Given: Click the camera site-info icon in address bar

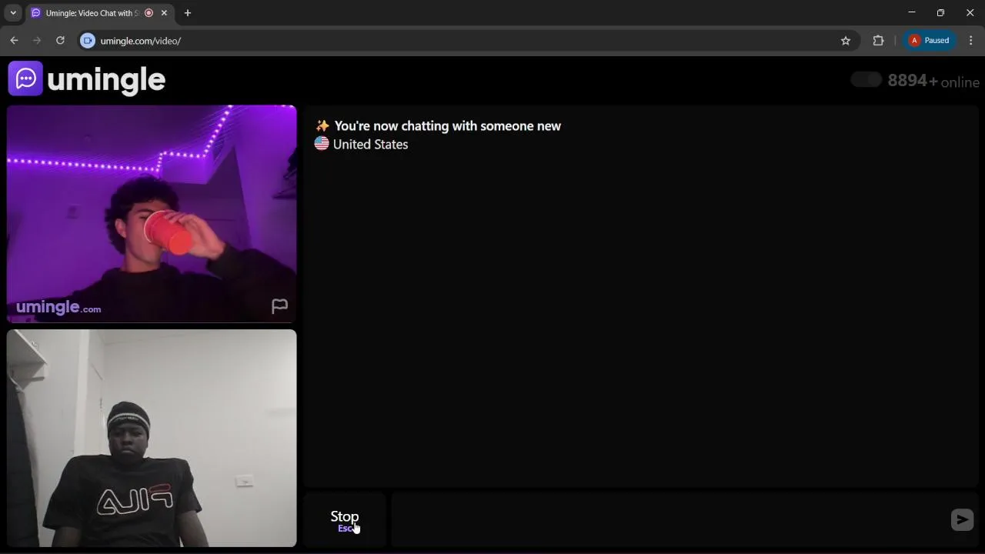Looking at the screenshot, I should point(88,41).
